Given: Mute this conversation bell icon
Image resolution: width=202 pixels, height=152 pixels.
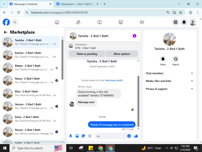Looking at the screenshot, I should coord(163,59).
